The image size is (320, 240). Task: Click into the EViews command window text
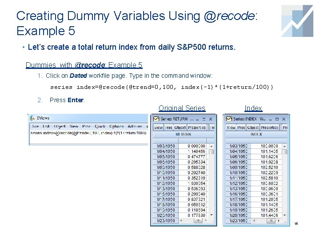(88, 133)
